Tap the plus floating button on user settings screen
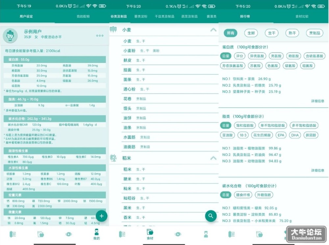This screenshot has width=329, height=245. point(102,216)
